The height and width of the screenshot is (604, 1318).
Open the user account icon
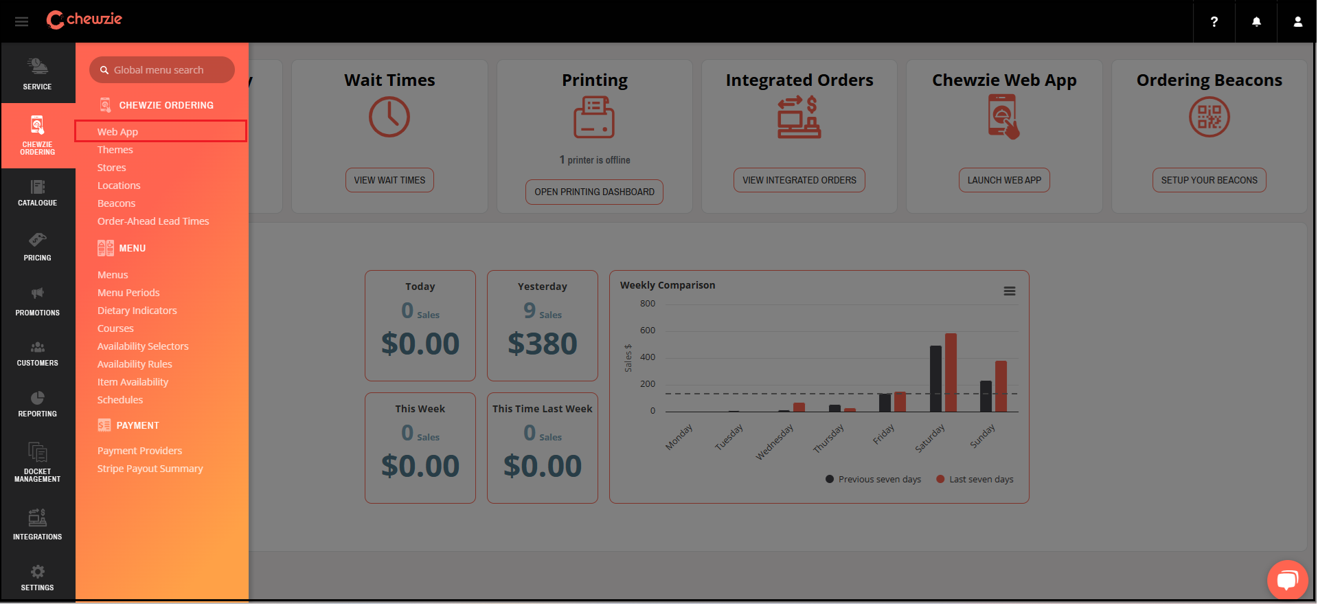(1297, 21)
